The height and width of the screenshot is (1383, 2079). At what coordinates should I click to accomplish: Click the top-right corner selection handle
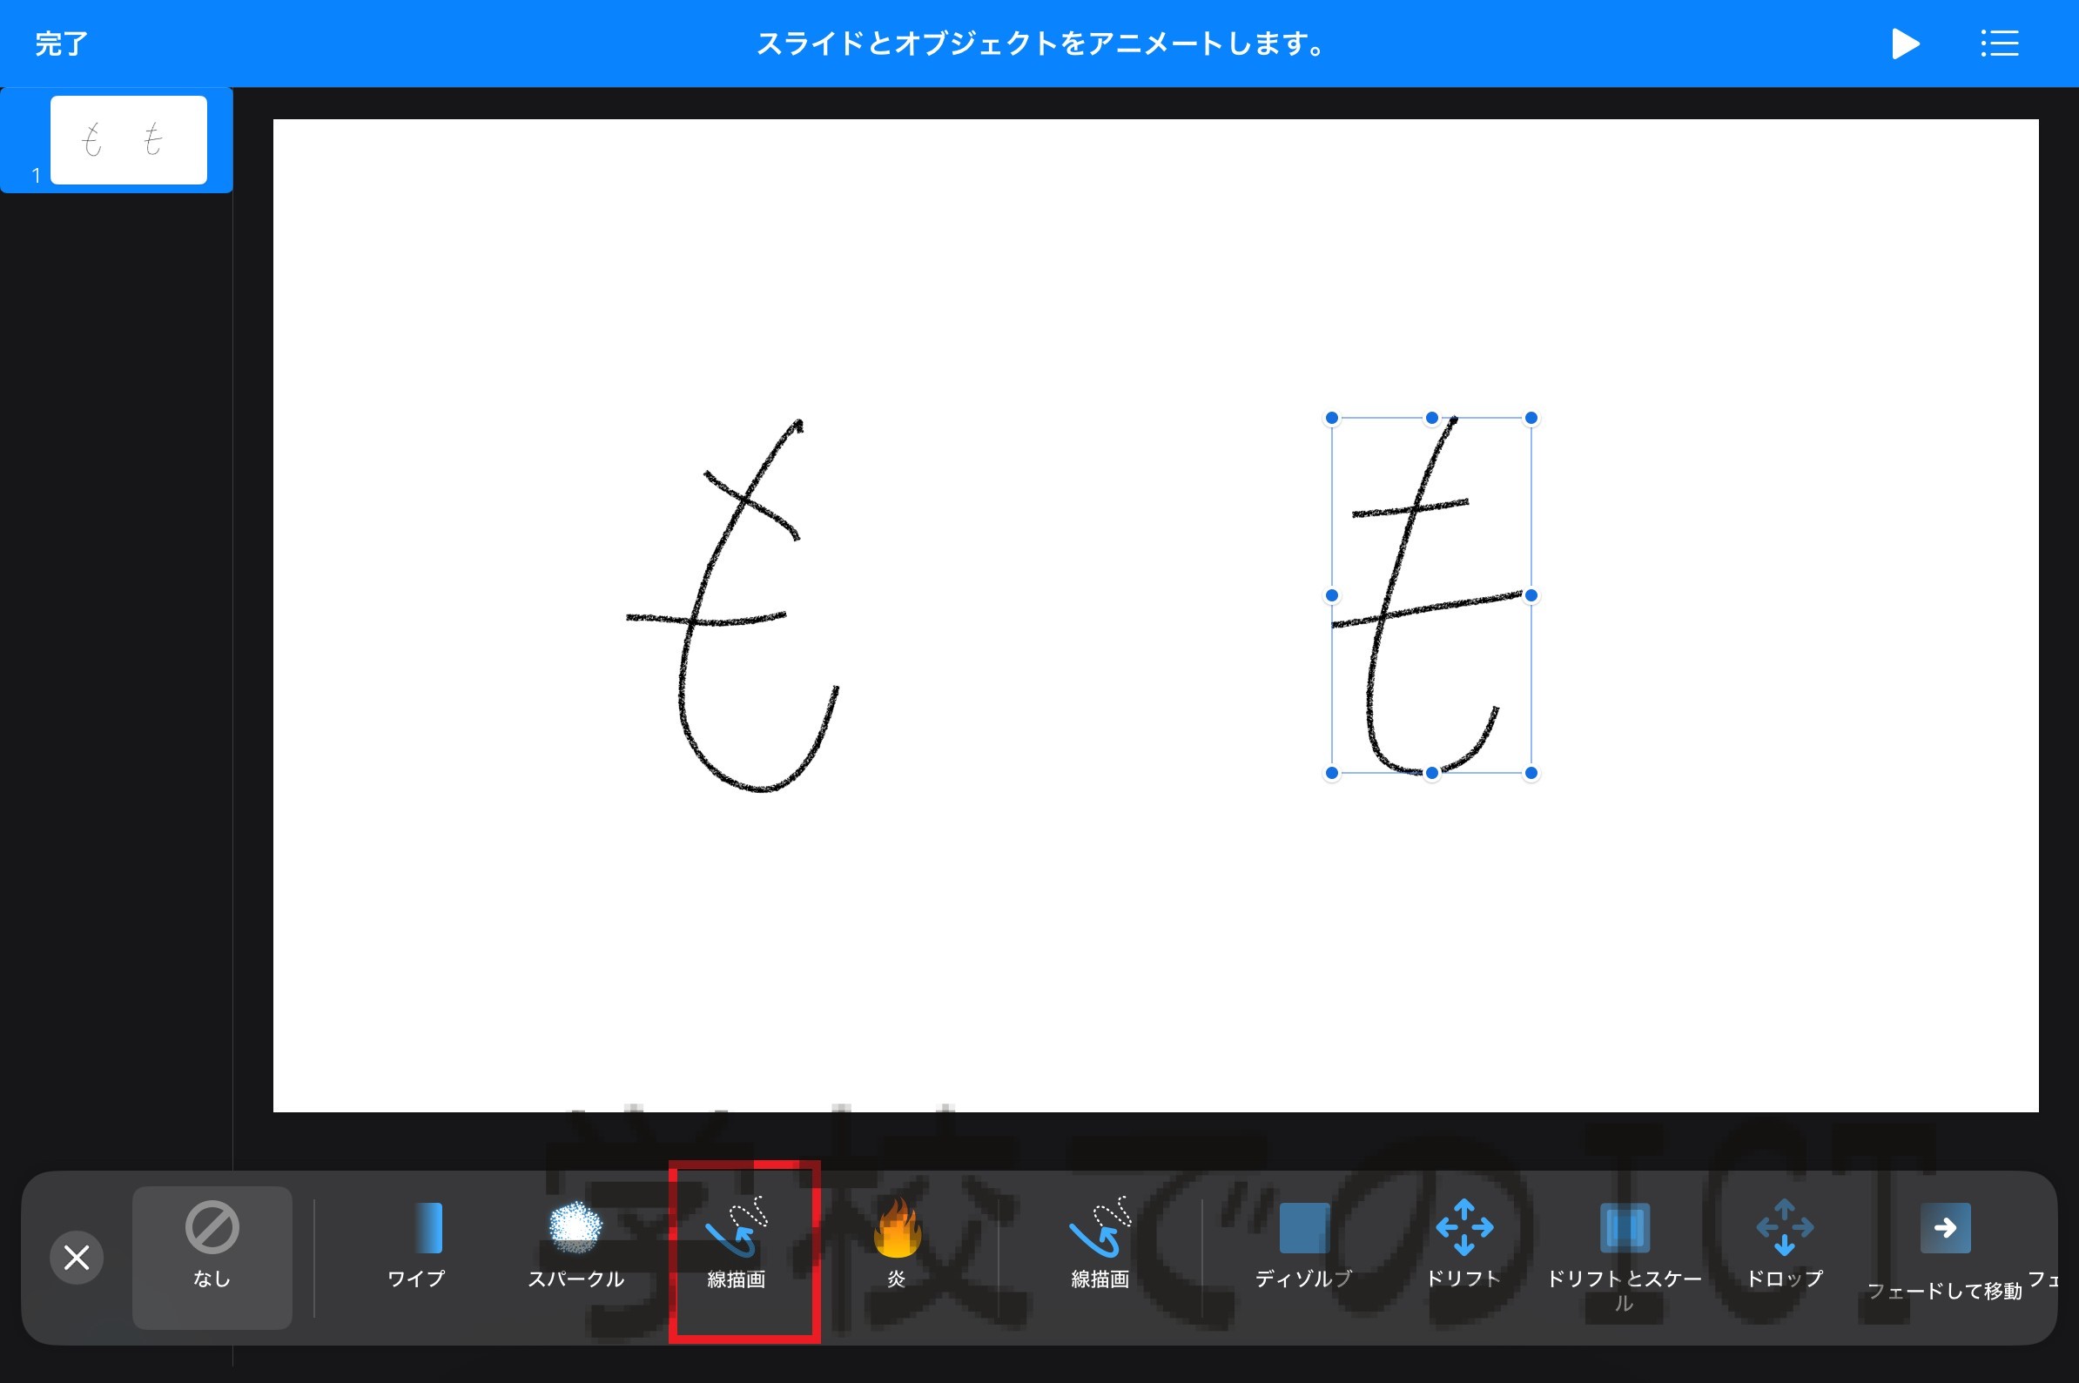[x=1531, y=418]
